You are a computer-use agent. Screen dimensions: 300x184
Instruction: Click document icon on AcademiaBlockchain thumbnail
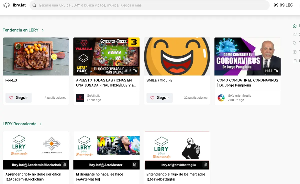[64, 164]
